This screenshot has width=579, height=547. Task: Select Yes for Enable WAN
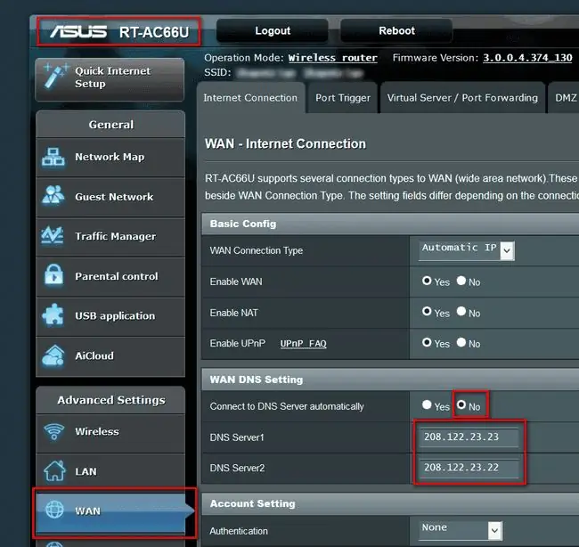(x=427, y=281)
